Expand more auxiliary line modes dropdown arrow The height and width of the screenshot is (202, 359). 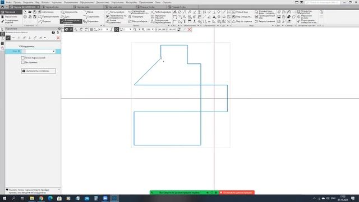45,38
